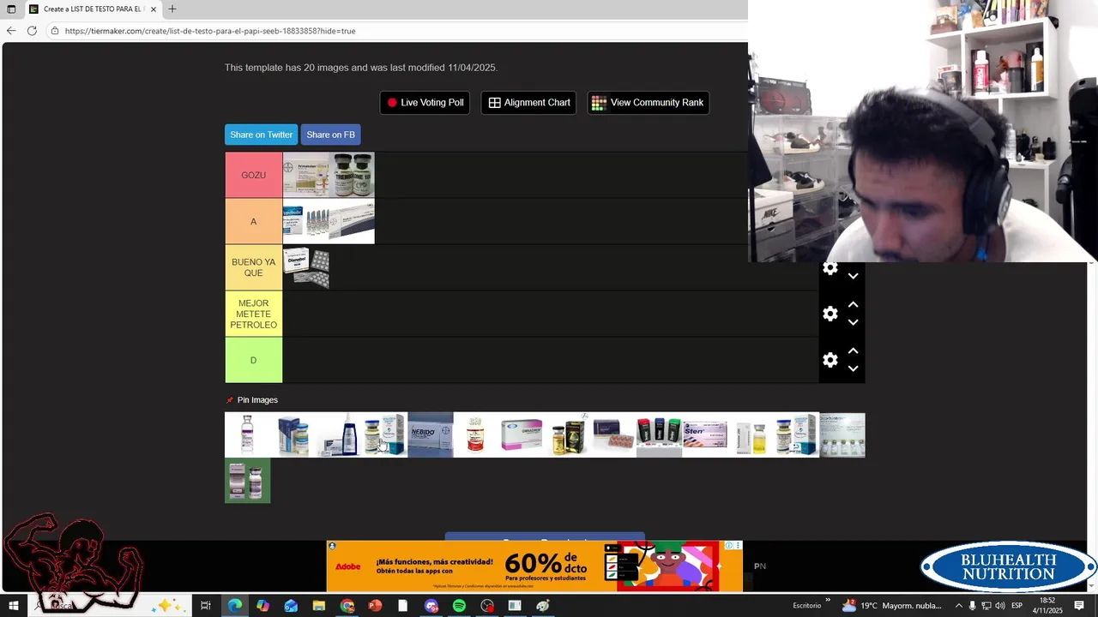Screen dimensions: 1098x617
Task: Select the single clear vial image
Action: [x=247, y=434]
